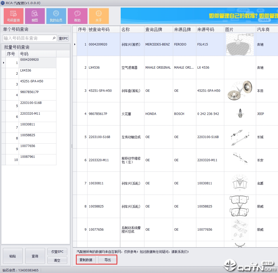This screenshot has width=278, height=273.
Task: Click the 序号 header in results table
Action: [x=82, y=29]
